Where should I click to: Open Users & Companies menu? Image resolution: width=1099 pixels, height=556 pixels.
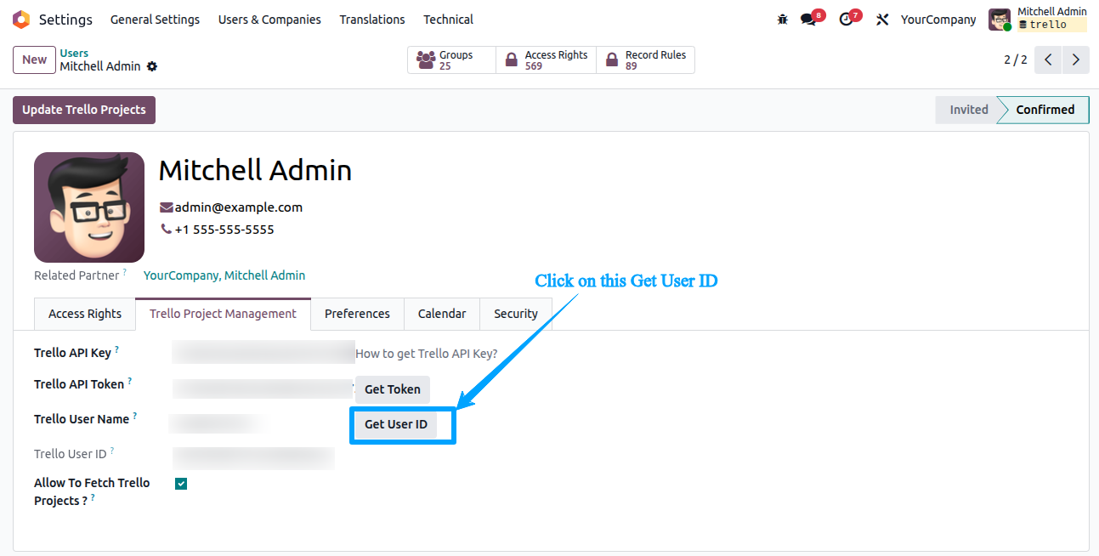pyautogui.click(x=269, y=20)
